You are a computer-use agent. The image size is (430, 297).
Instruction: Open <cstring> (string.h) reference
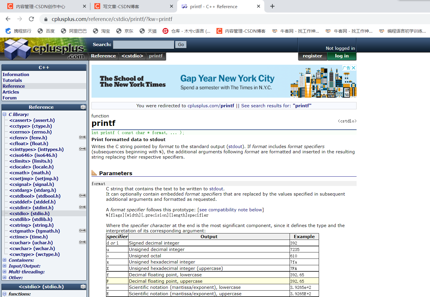pyautogui.click(x=31, y=225)
